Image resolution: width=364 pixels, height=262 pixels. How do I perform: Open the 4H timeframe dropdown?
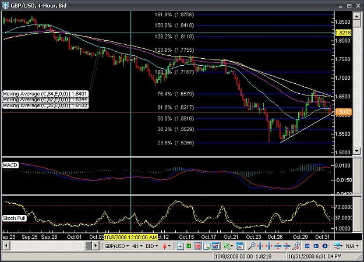137,246
